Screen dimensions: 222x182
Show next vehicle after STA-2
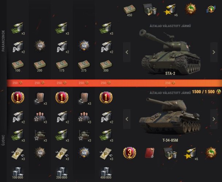tap(214, 52)
